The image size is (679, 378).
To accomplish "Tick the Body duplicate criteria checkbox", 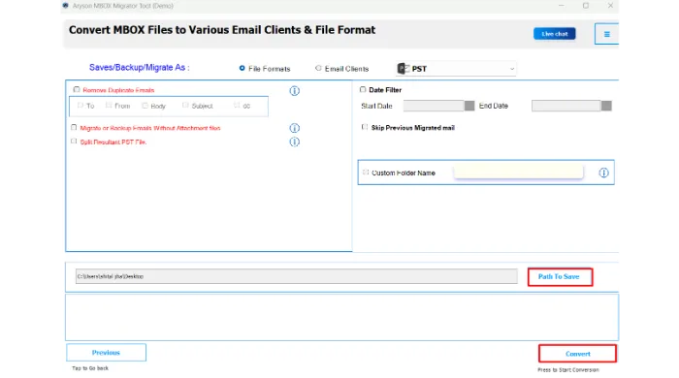I will click(145, 105).
